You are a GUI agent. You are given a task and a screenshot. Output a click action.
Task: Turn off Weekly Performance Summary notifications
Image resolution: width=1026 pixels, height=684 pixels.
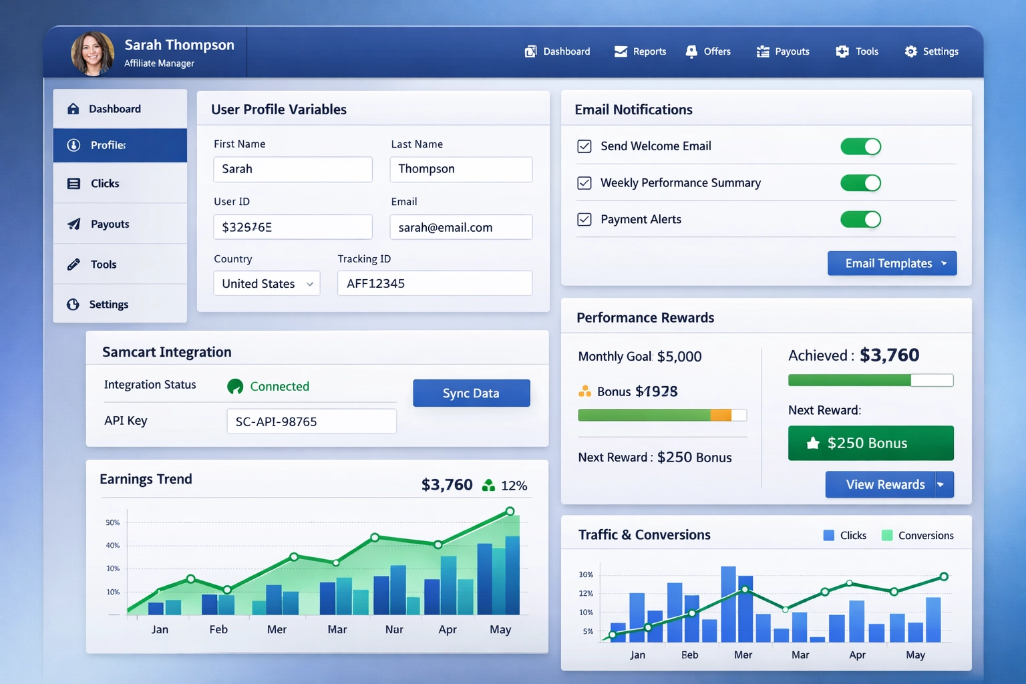pyautogui.click(x=860, y=182)
